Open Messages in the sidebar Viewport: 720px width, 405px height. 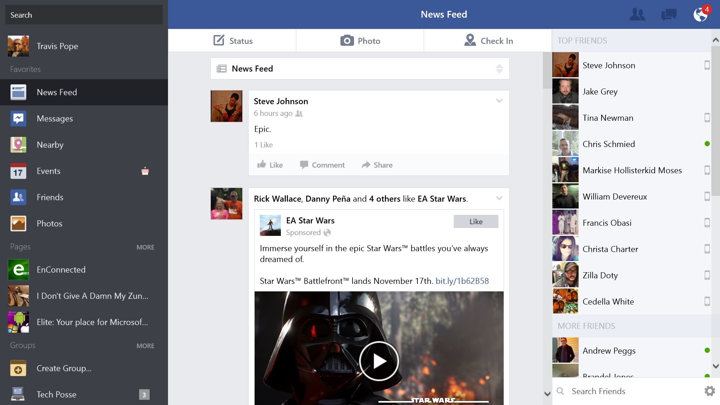pyautogui.click(x=84, y=118)
